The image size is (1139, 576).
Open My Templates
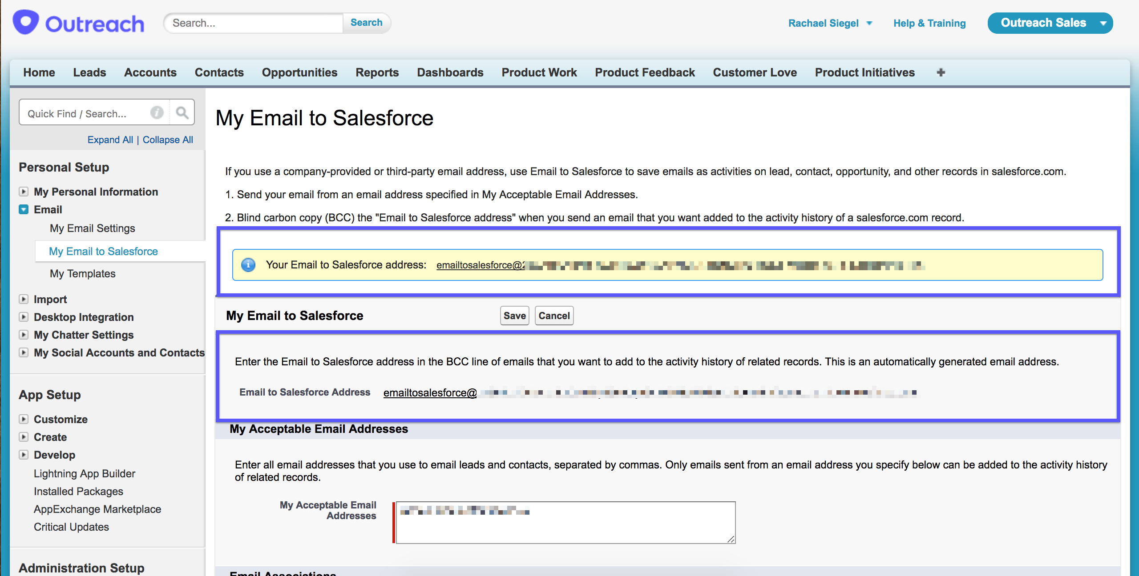click(82, 273)
